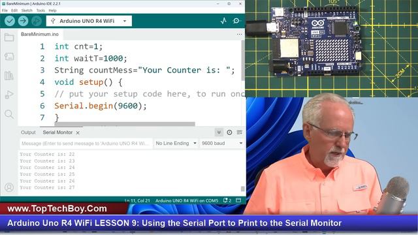
Task: Open the editor tab three-dots menu
Action: coord(239,35)
